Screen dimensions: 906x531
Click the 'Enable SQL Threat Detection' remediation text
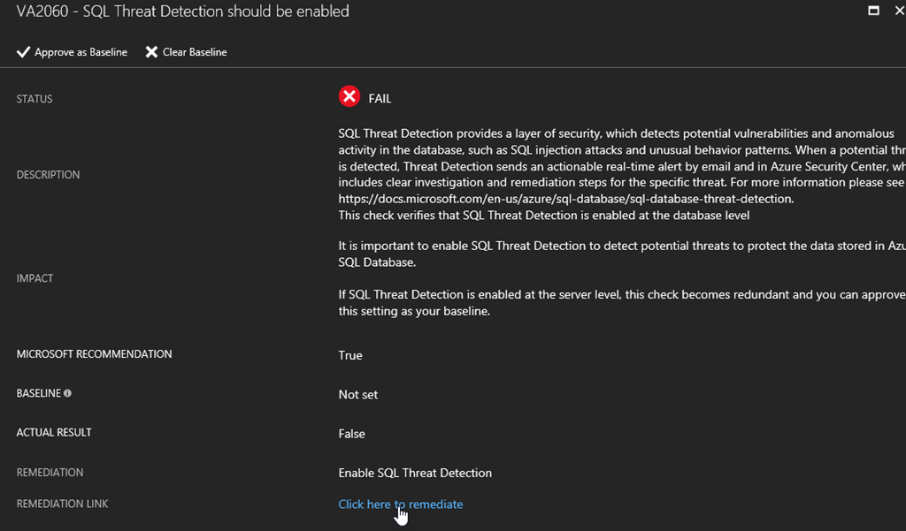[415, 473]
